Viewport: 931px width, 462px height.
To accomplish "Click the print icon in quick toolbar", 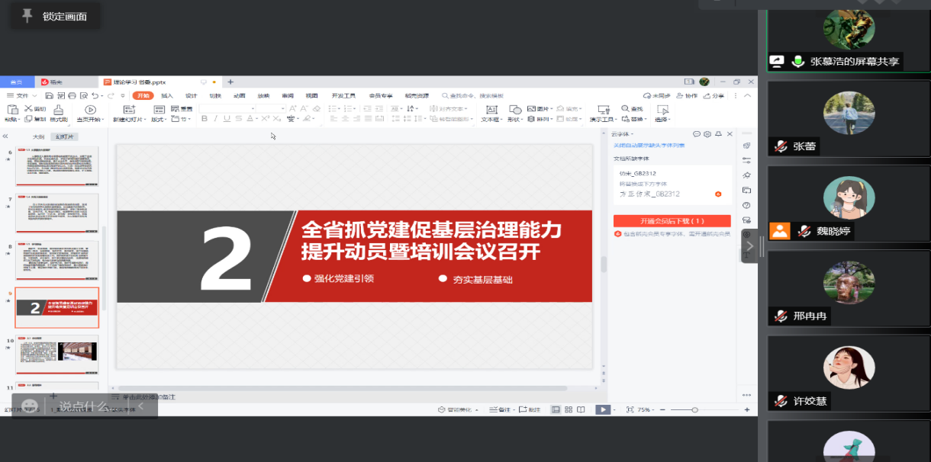I will 72,95.
